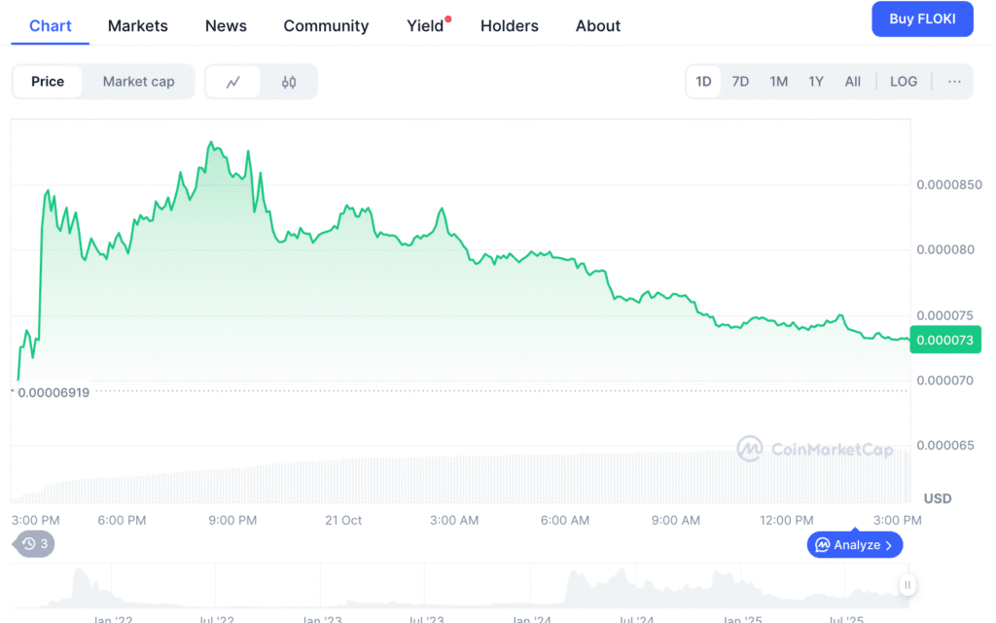Toggle the Market cap view
The height and width of the screenshot is (623, 996).
tap(138, 82)
